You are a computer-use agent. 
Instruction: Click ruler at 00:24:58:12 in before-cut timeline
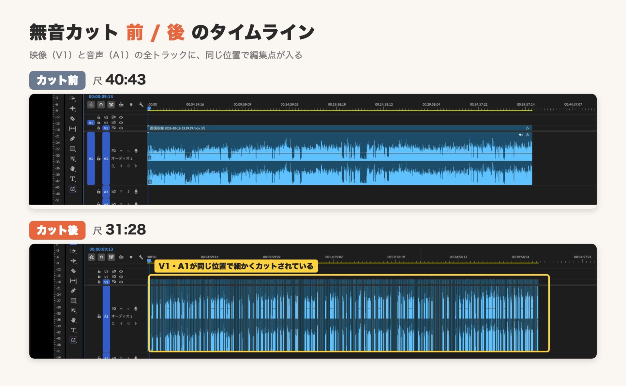coord(384,105)
